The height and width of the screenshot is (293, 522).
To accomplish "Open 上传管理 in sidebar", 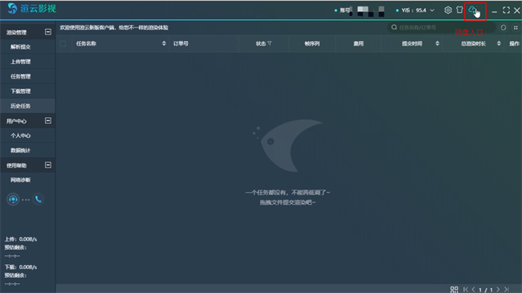I will [x=27, y=62].
